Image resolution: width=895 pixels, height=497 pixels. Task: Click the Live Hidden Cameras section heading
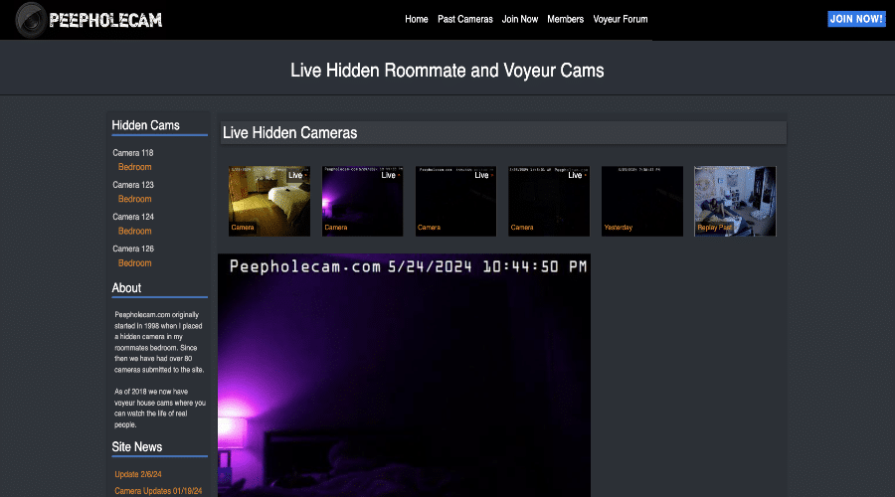(x=290, y=133)
